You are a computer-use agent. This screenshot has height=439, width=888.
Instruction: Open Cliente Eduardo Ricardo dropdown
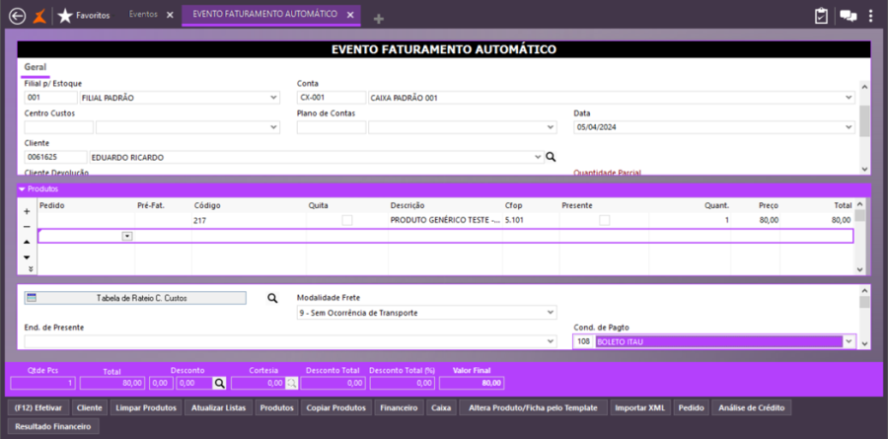click(538, 157)
